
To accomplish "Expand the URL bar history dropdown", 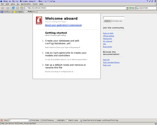I will [x=127, y=8].
